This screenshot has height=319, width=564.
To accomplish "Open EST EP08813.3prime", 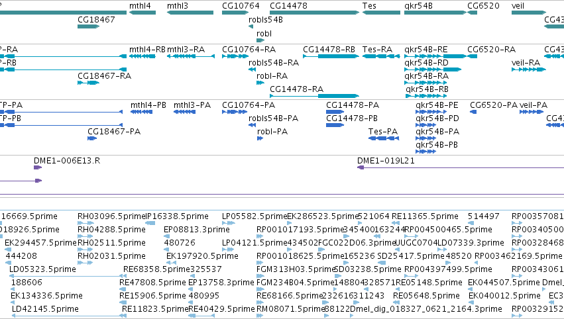I will click(x=197, y=230).
